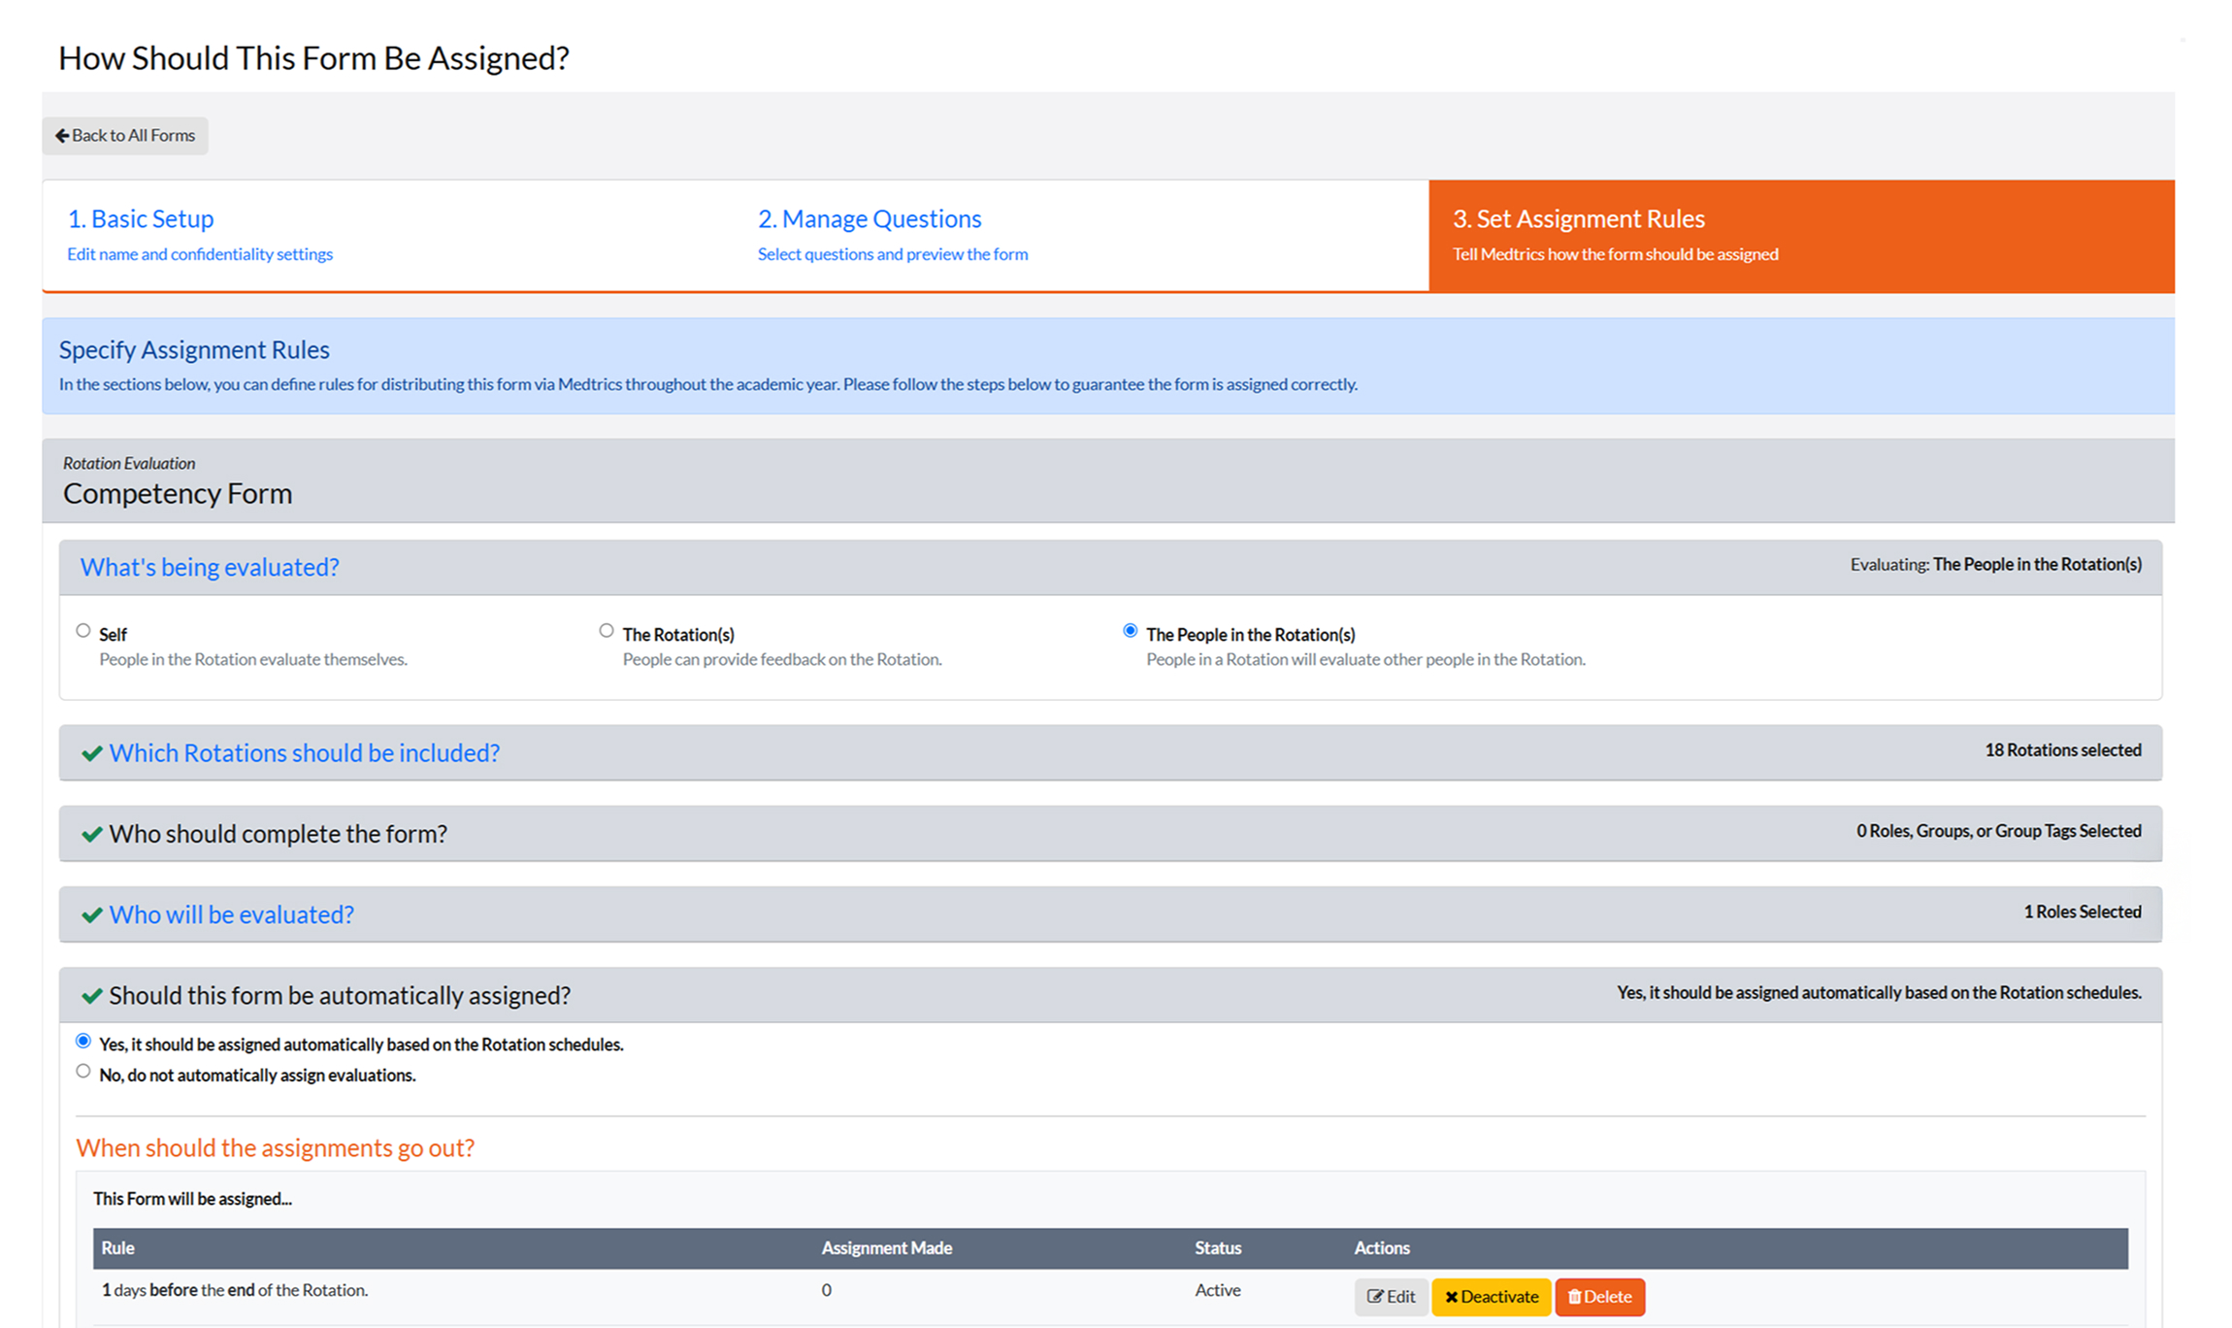The height and width of the screenshot is (1328, 2232).
Task: Click the Deactivate button with X icon
Action: pyautogui.click(x=1491, y=1297)
